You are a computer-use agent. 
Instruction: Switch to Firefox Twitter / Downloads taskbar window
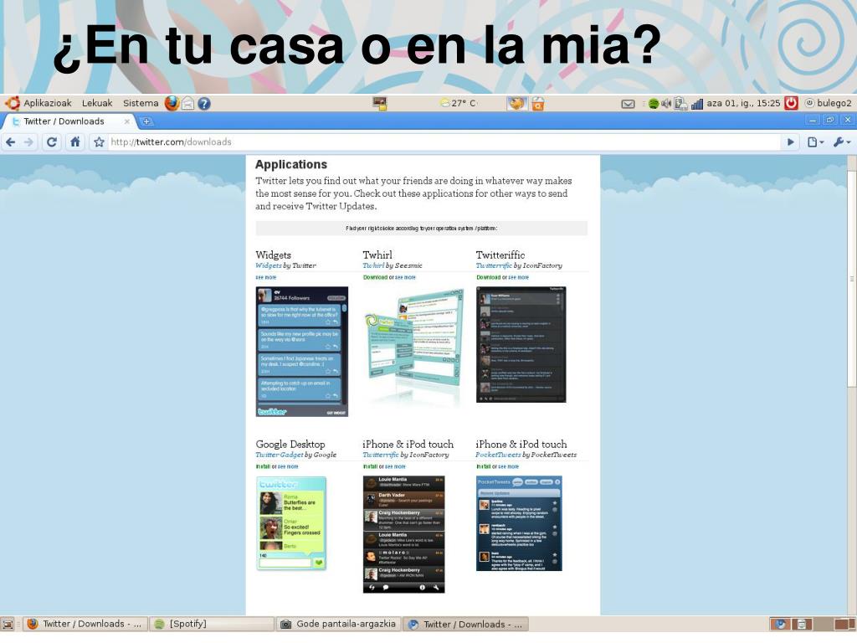coord(85,625)
